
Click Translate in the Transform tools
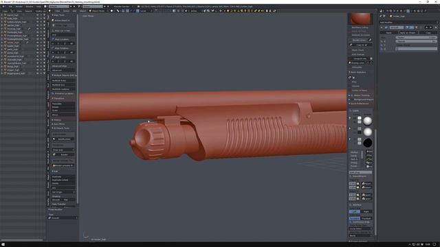[x=63, y=104]
